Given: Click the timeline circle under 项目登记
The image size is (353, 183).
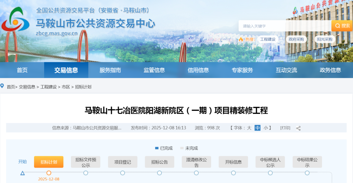Looking at the screenshot, I should 123,173.
